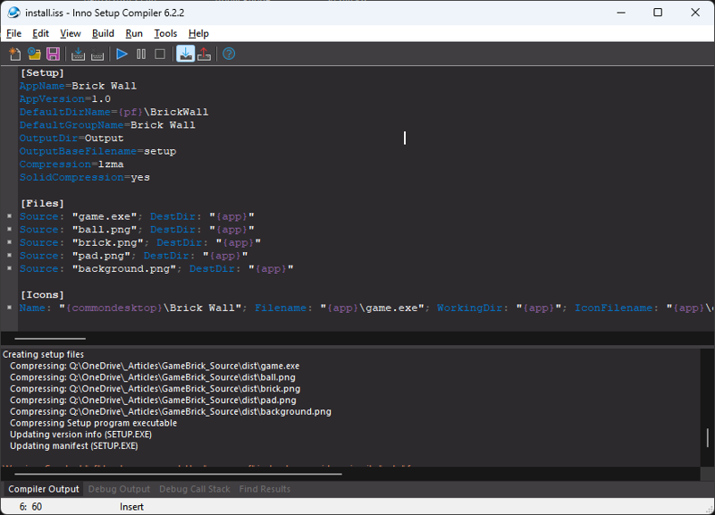The height and width of the screenshot is (515, 715).
Task: Open the File menu
Action: pyautogui.click(x=13, y=33)
